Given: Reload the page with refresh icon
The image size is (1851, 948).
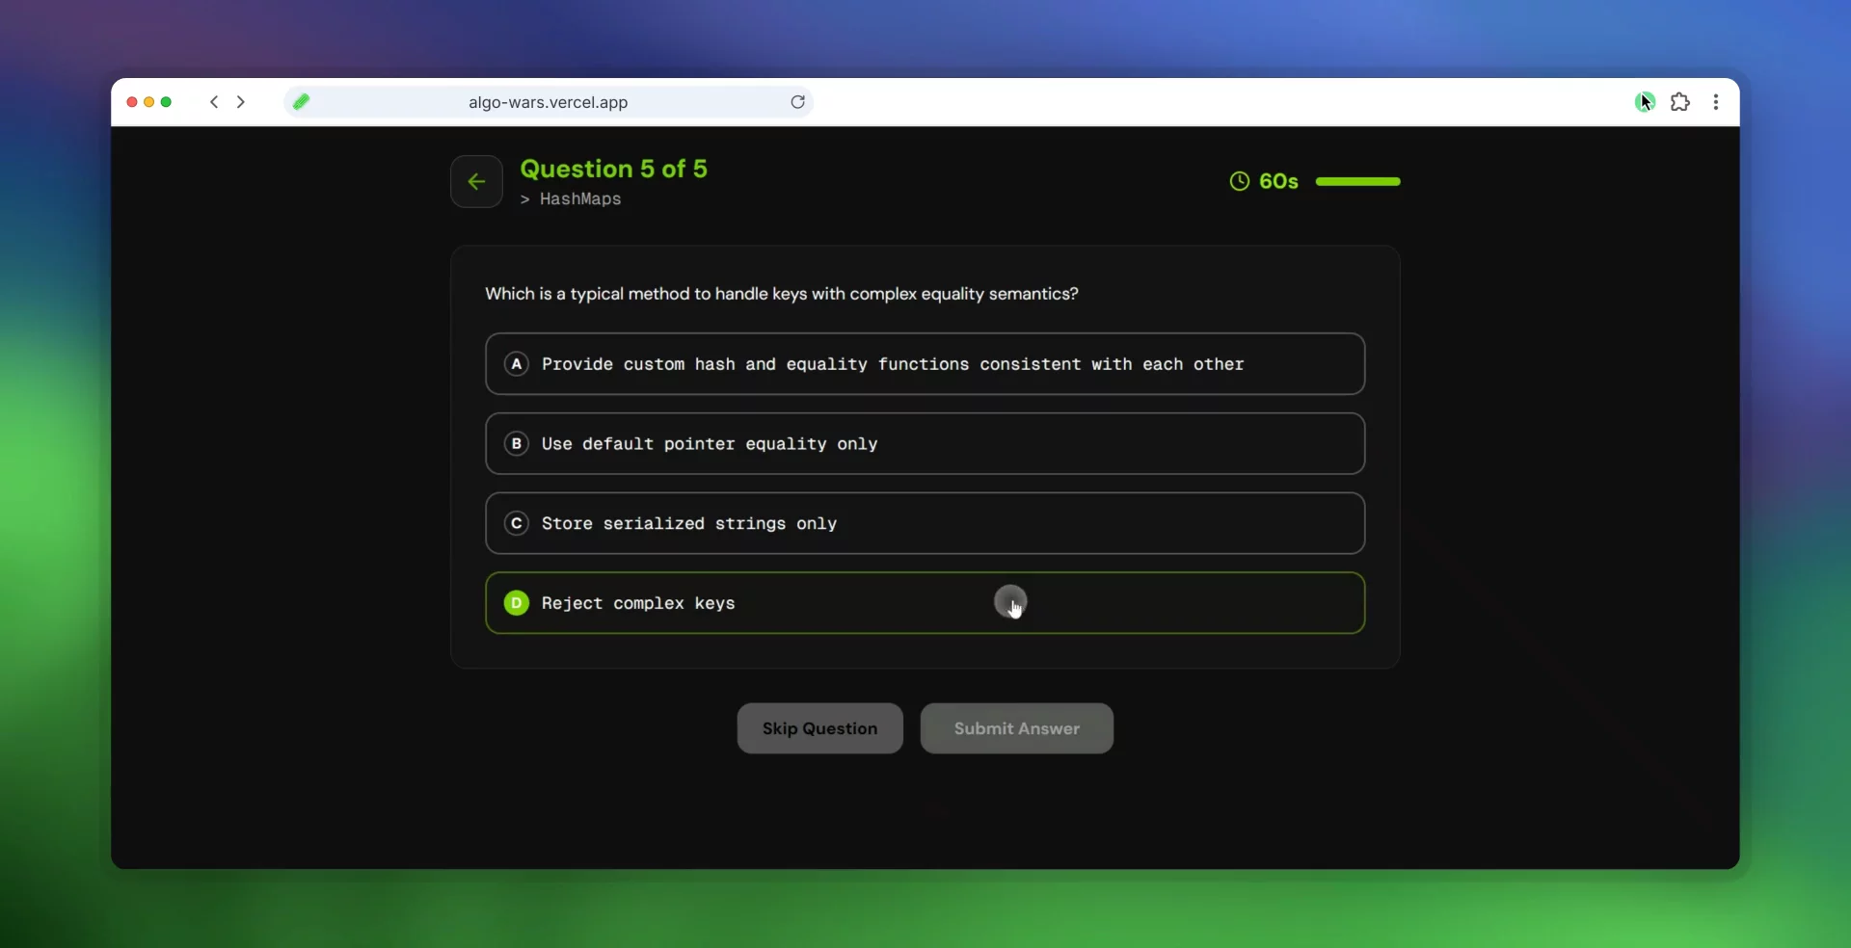Looking at the screenshot, I should 797,102.
